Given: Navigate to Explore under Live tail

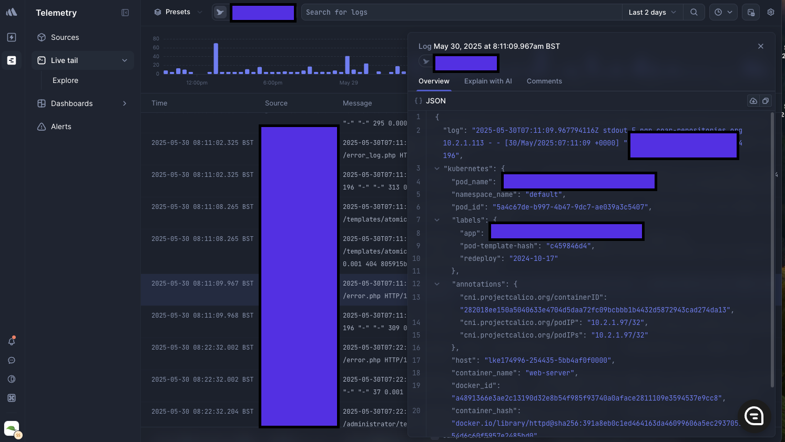Looking at the screenshot, I should (x=65, y=80).
